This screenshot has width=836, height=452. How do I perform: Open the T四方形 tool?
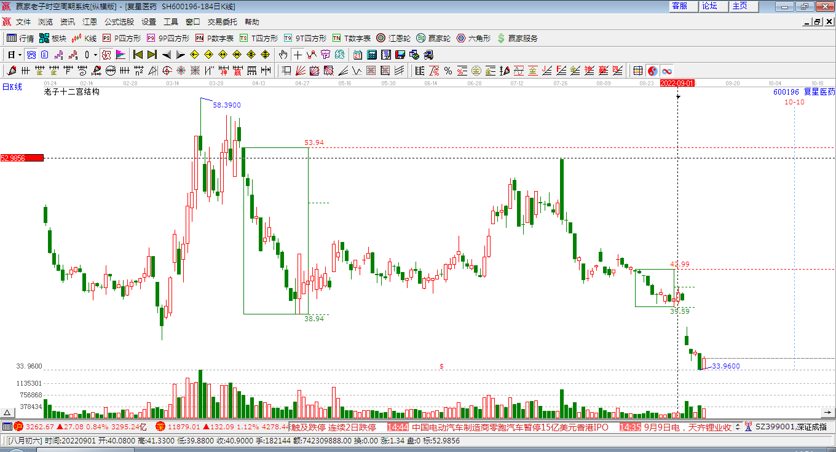(x=258, y=38)
